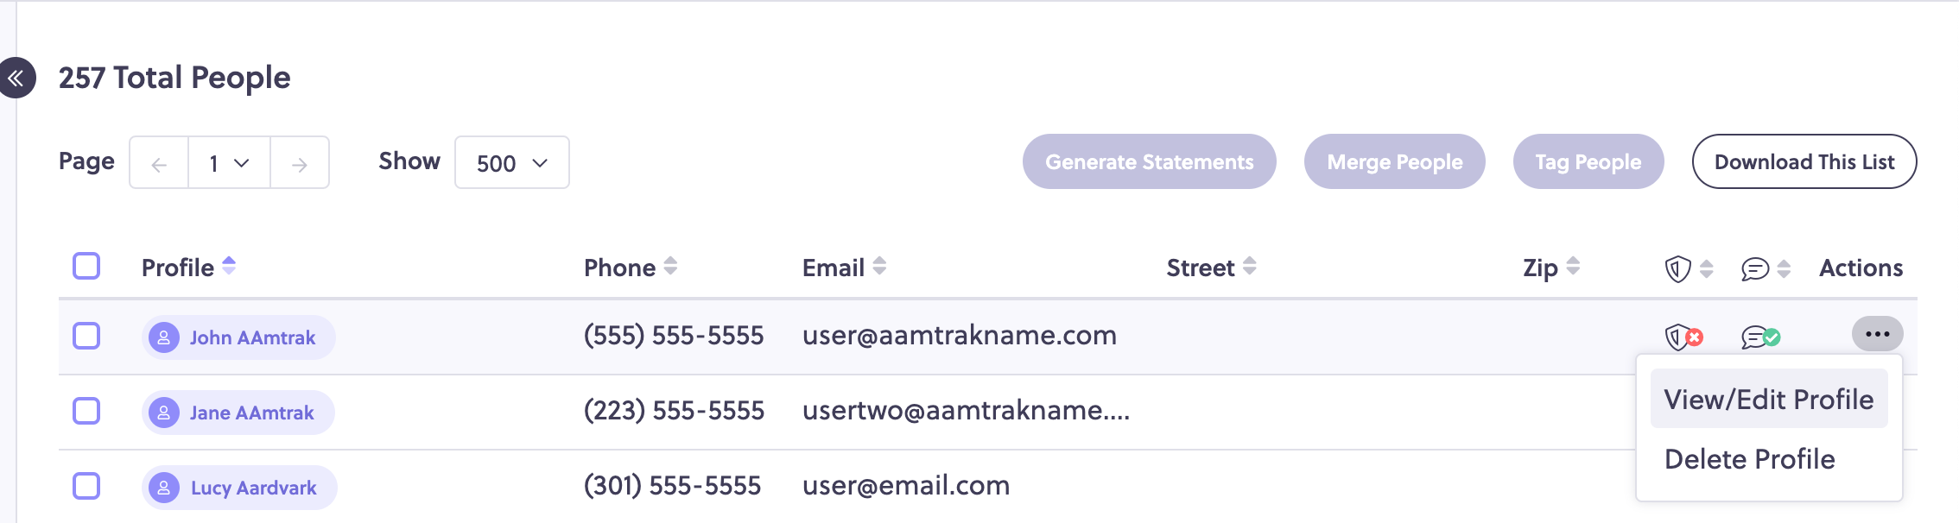Open John AAmtrak's three-dot actions menu
The height and width of the screenshot is (523, 1959).
(1877, 334)
